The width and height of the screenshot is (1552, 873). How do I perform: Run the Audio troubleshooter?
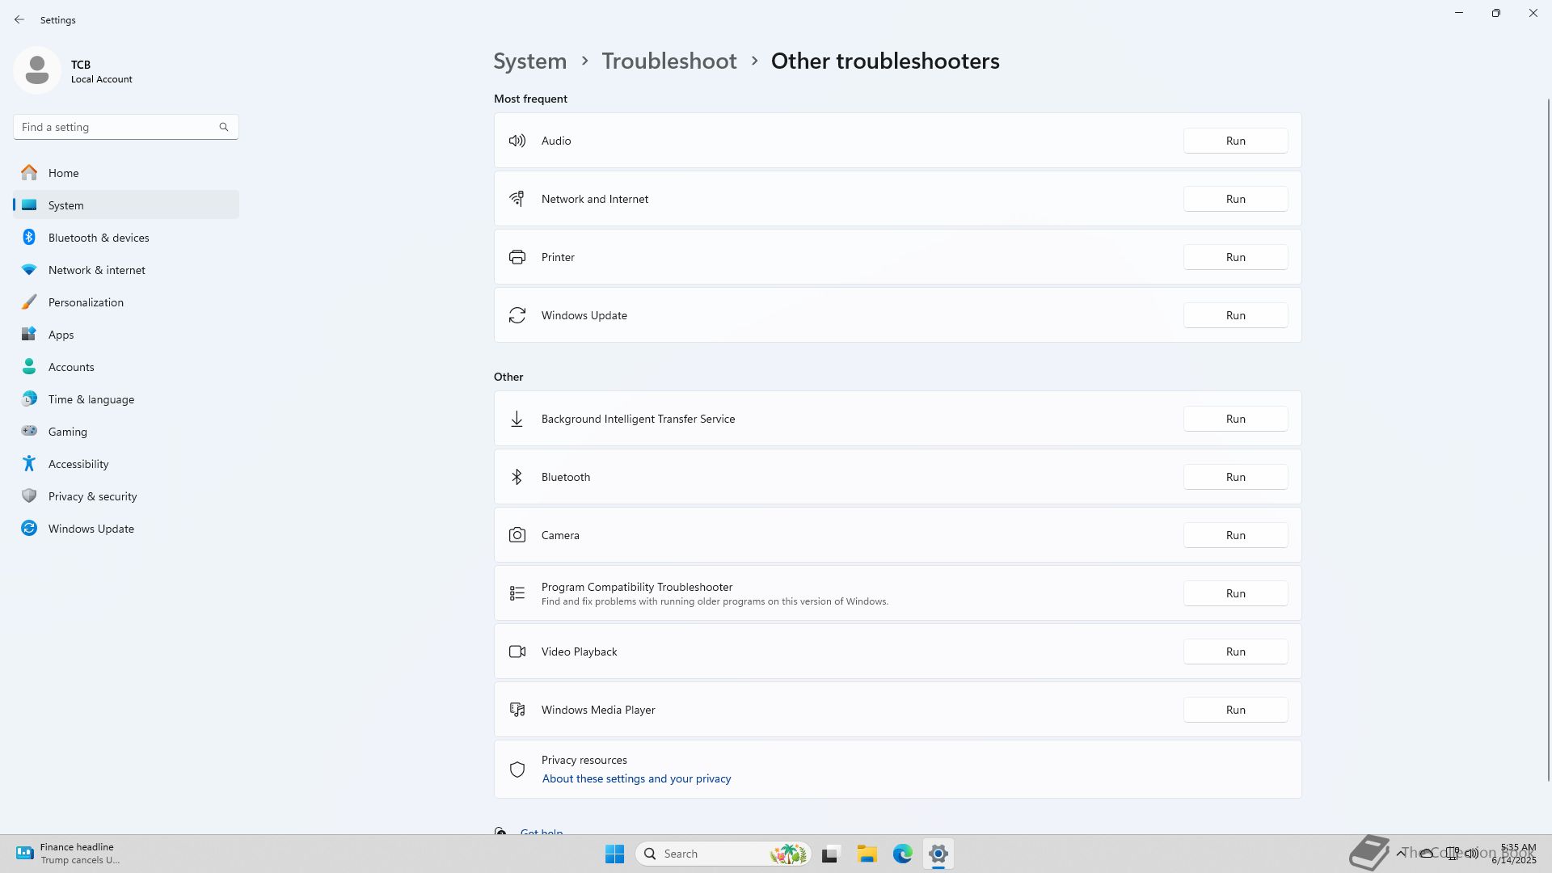pyautogui.click(x=1235, y=141)
